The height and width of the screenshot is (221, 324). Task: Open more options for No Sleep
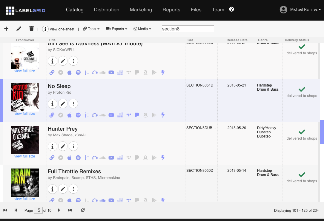point(73,103)
